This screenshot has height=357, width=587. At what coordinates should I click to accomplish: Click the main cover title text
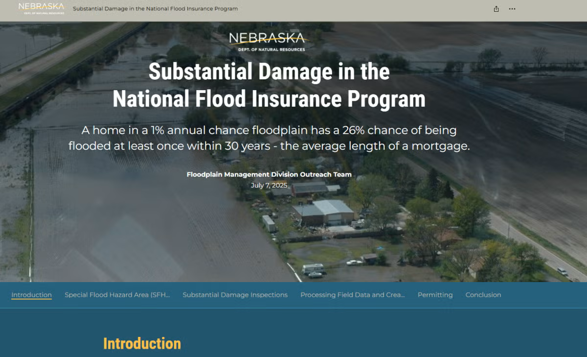[269, 85]
